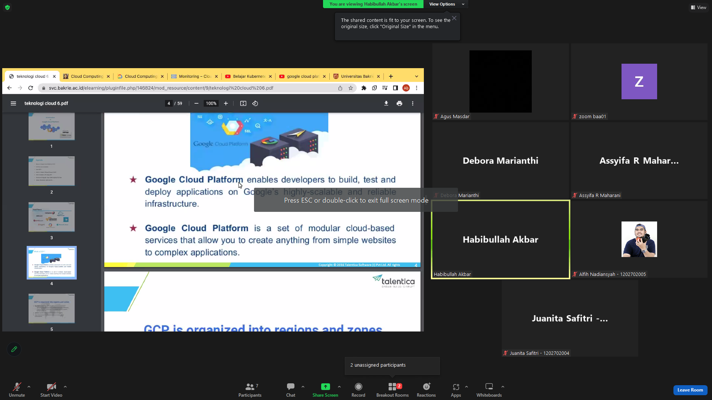Select page 5 thumbnail

pos(52,309)
